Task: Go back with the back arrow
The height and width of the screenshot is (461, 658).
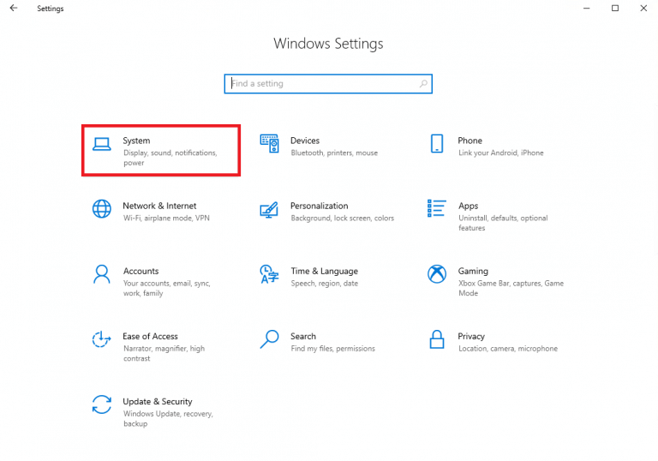Action: (x=14, y=8)
